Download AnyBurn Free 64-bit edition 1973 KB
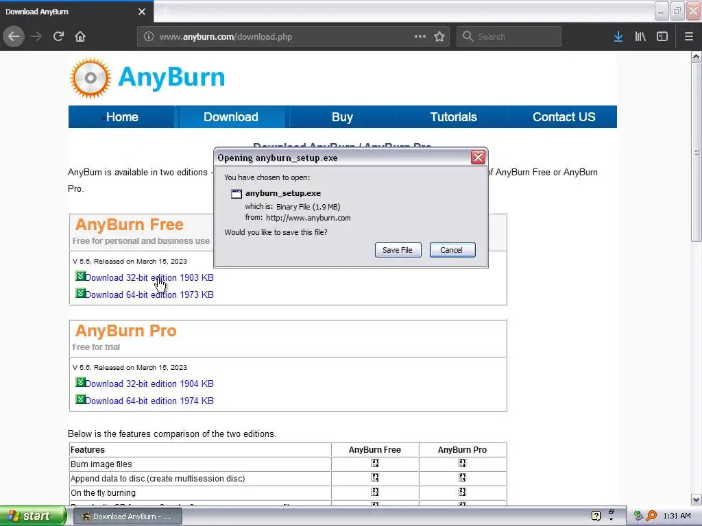702x526 pixels. click(x=149, y=295)
